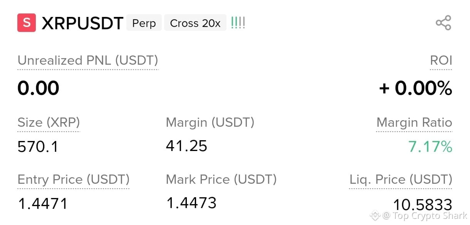Tap the Cross 20x leverage tag
This screenshot has width=470, height=225.
(x=195, y=23)
